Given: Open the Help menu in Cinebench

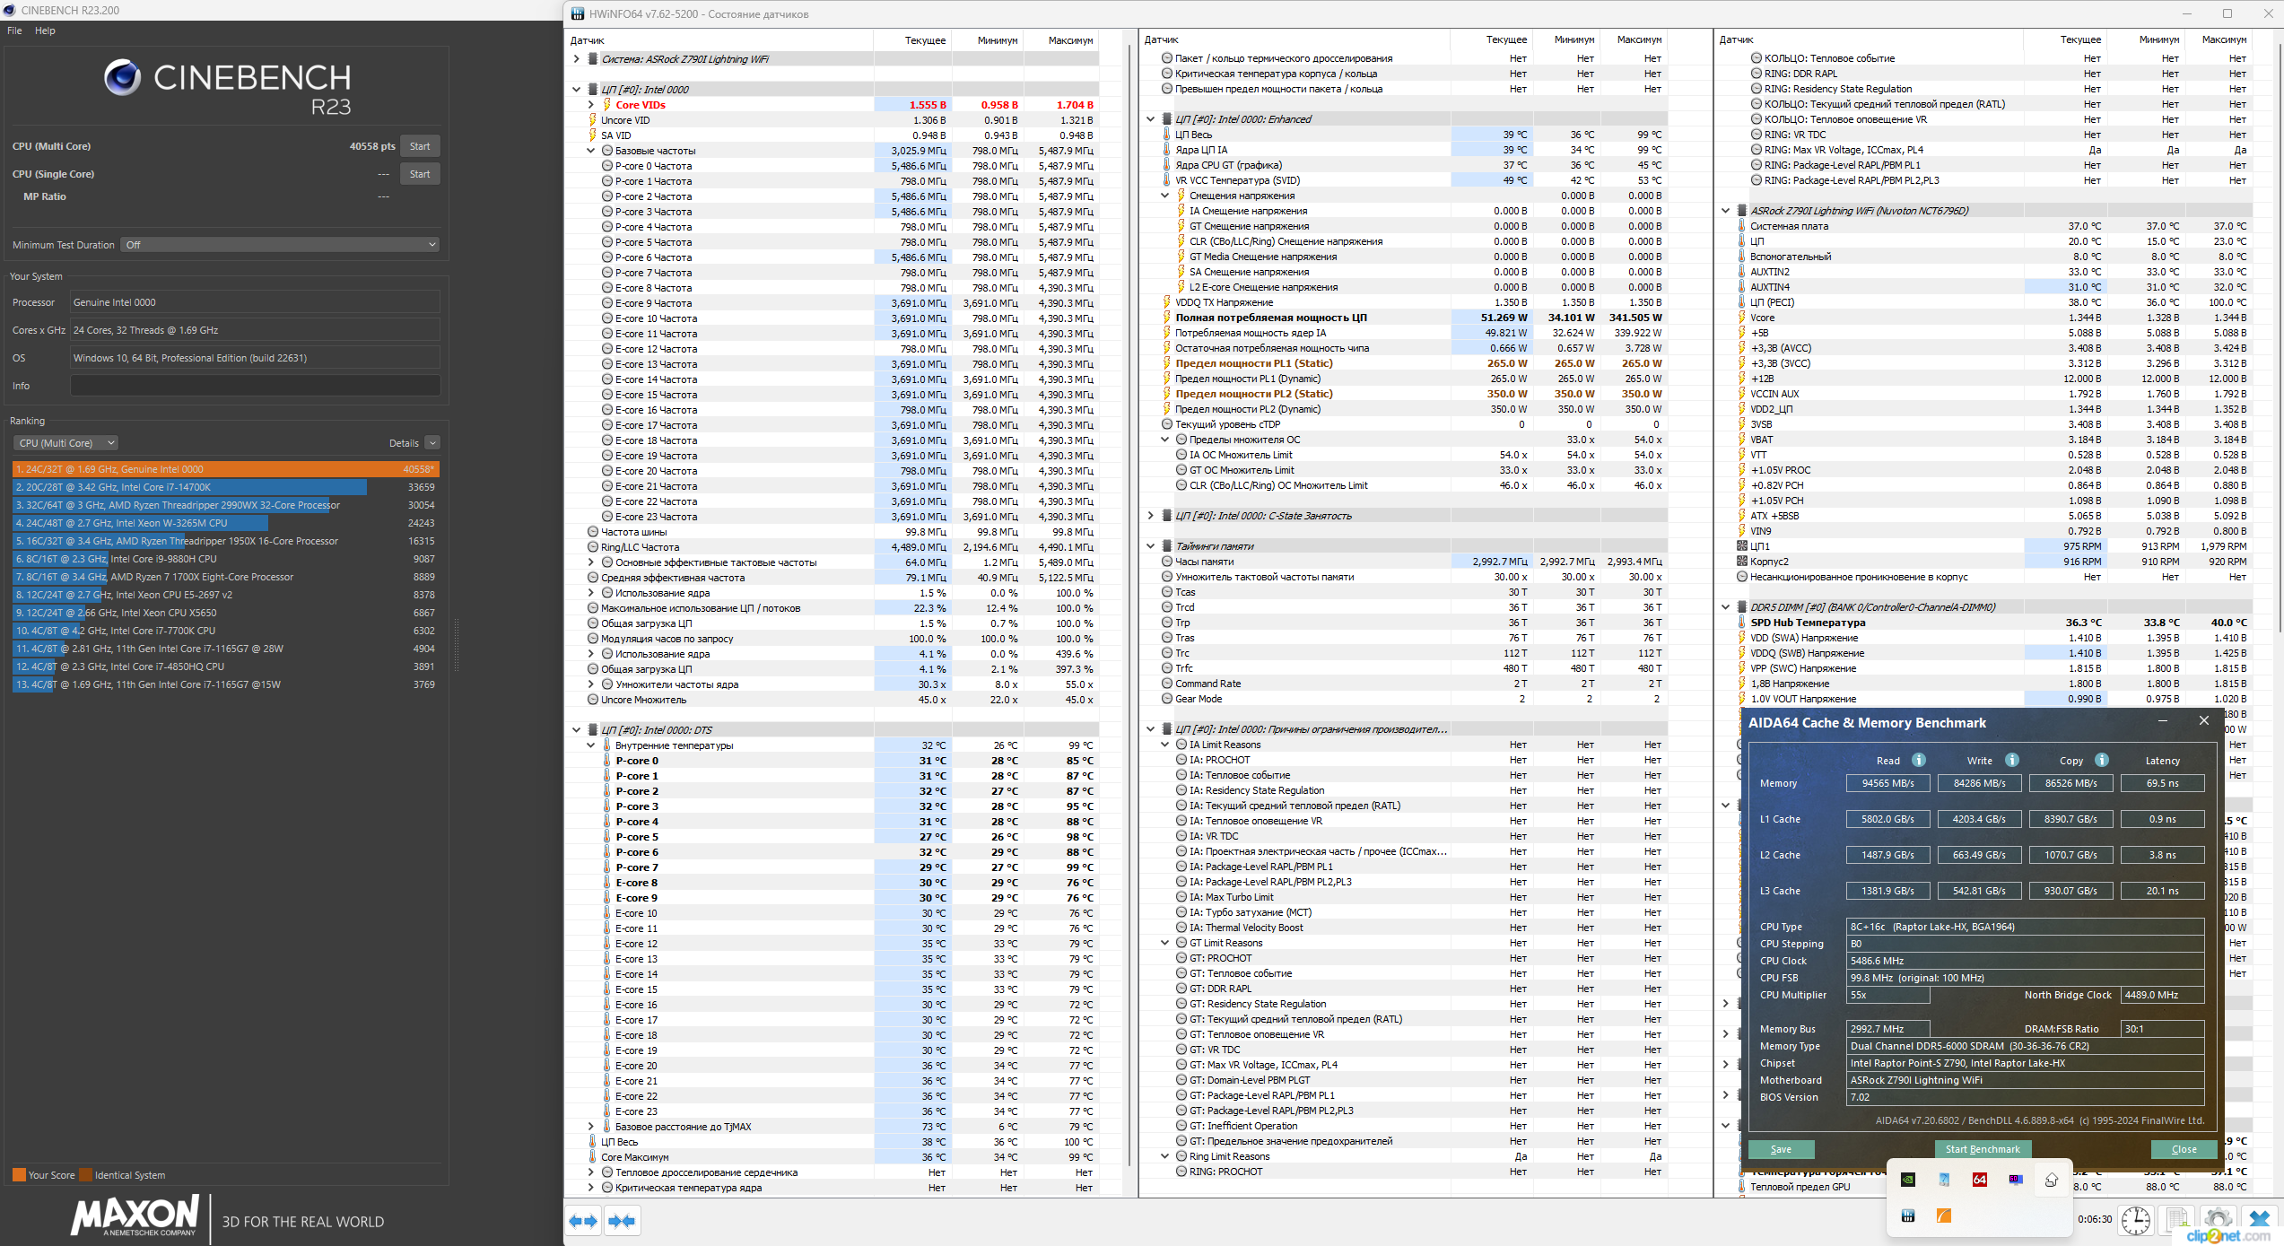Looking at the screenshot, I should pos(45,30).
